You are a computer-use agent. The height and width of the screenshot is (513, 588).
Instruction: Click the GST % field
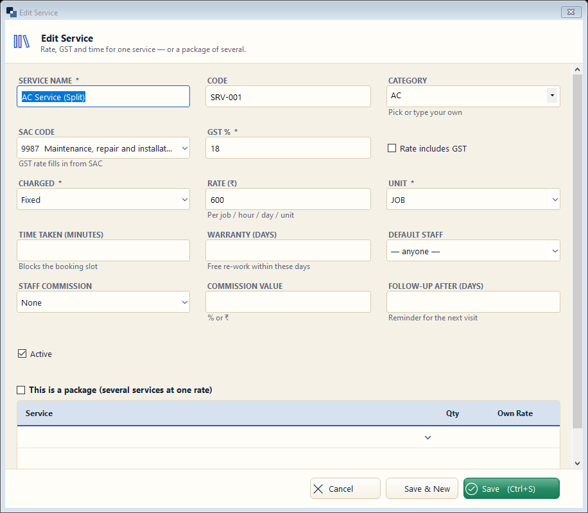pyautogui.click(x=288, y=148)
